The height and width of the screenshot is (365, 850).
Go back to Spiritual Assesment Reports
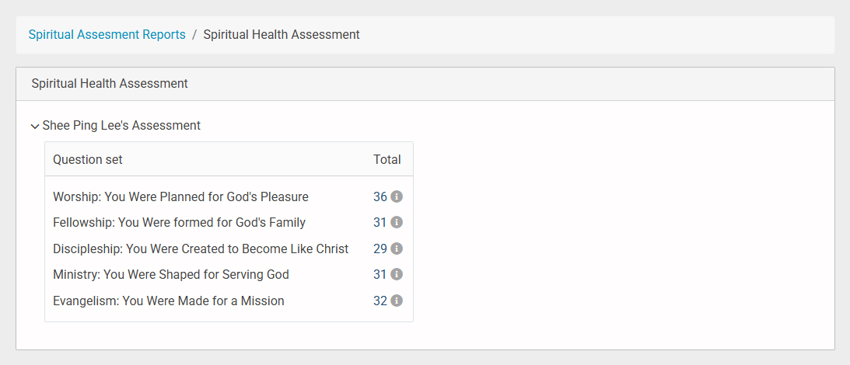(x=107, y=34)
